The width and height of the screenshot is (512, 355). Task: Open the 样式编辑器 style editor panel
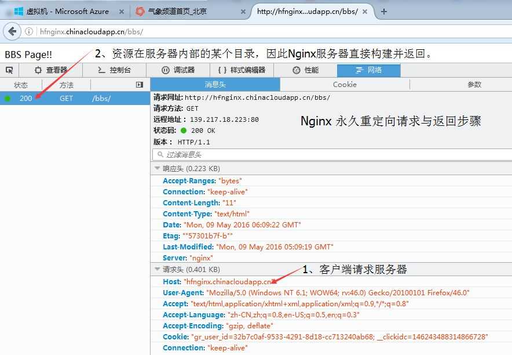coord(242,70)
